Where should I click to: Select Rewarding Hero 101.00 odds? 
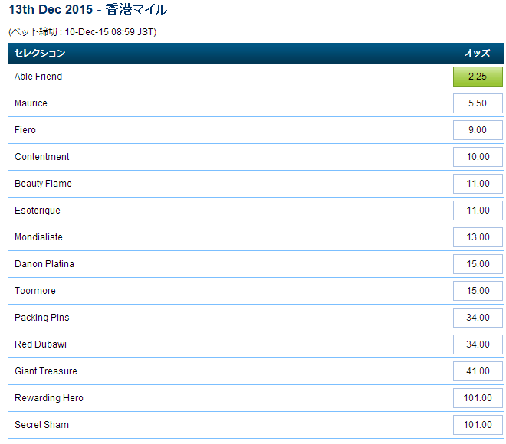click(478, 398)
